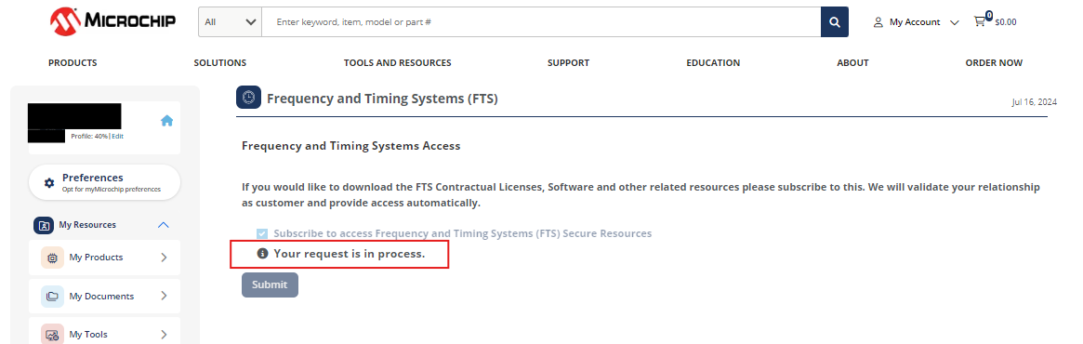
Task: Expand the My Products chevron arrow
Action: (164, 258)
